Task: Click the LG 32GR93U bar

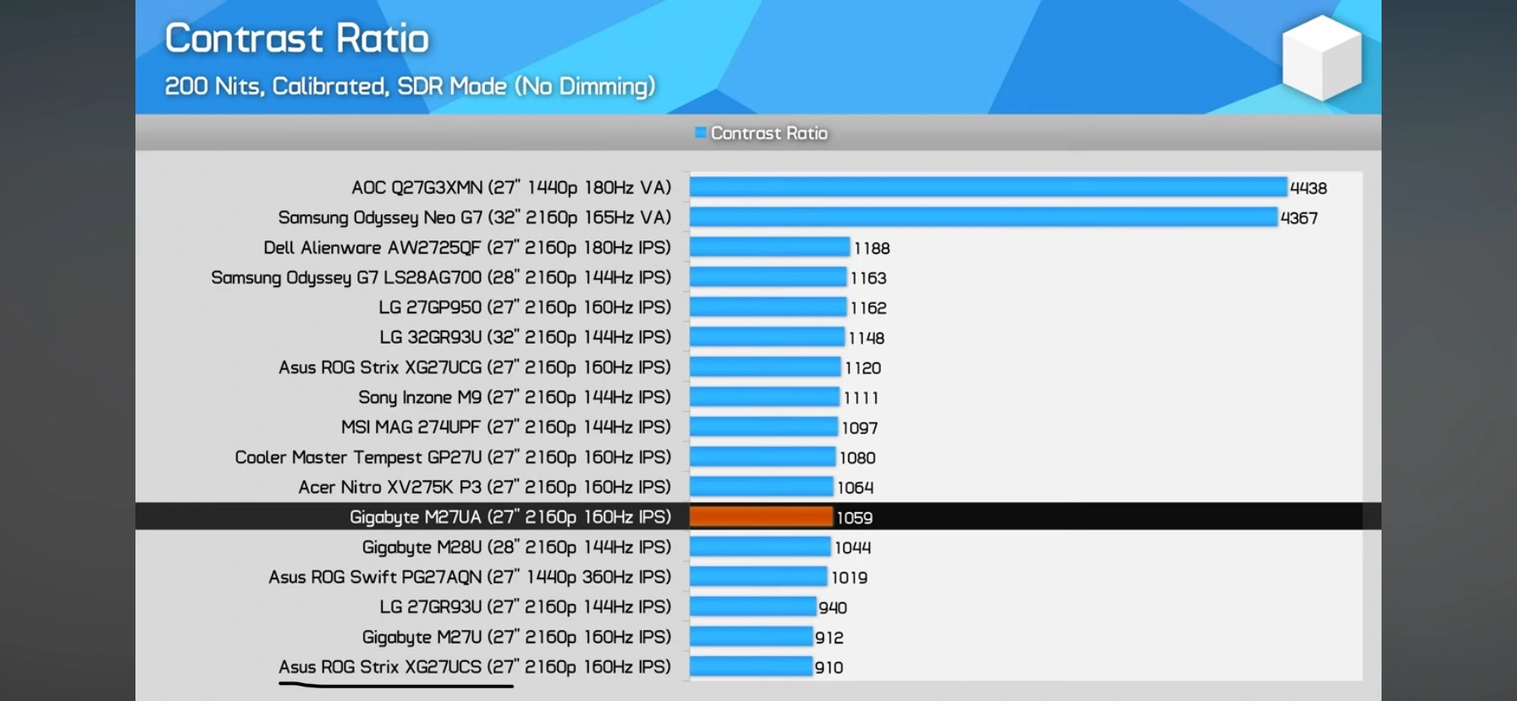Action: pos(767,337)
